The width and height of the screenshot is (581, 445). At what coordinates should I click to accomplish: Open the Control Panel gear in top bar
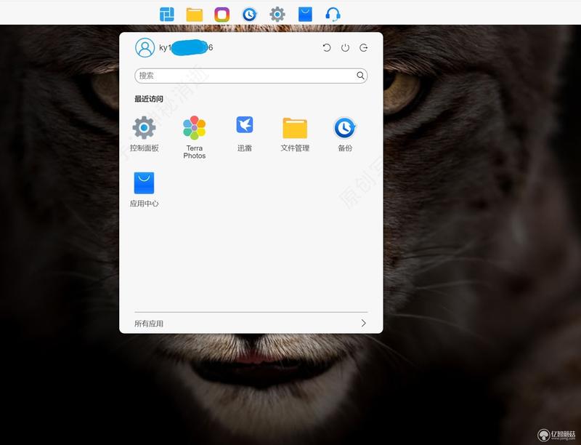pos(277,15)
